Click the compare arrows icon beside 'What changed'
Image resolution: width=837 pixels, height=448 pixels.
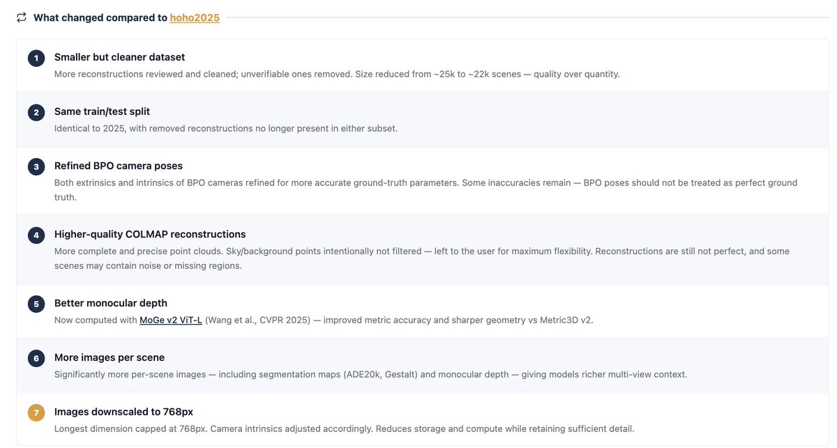pyautogui.click(x=22, y=17)
